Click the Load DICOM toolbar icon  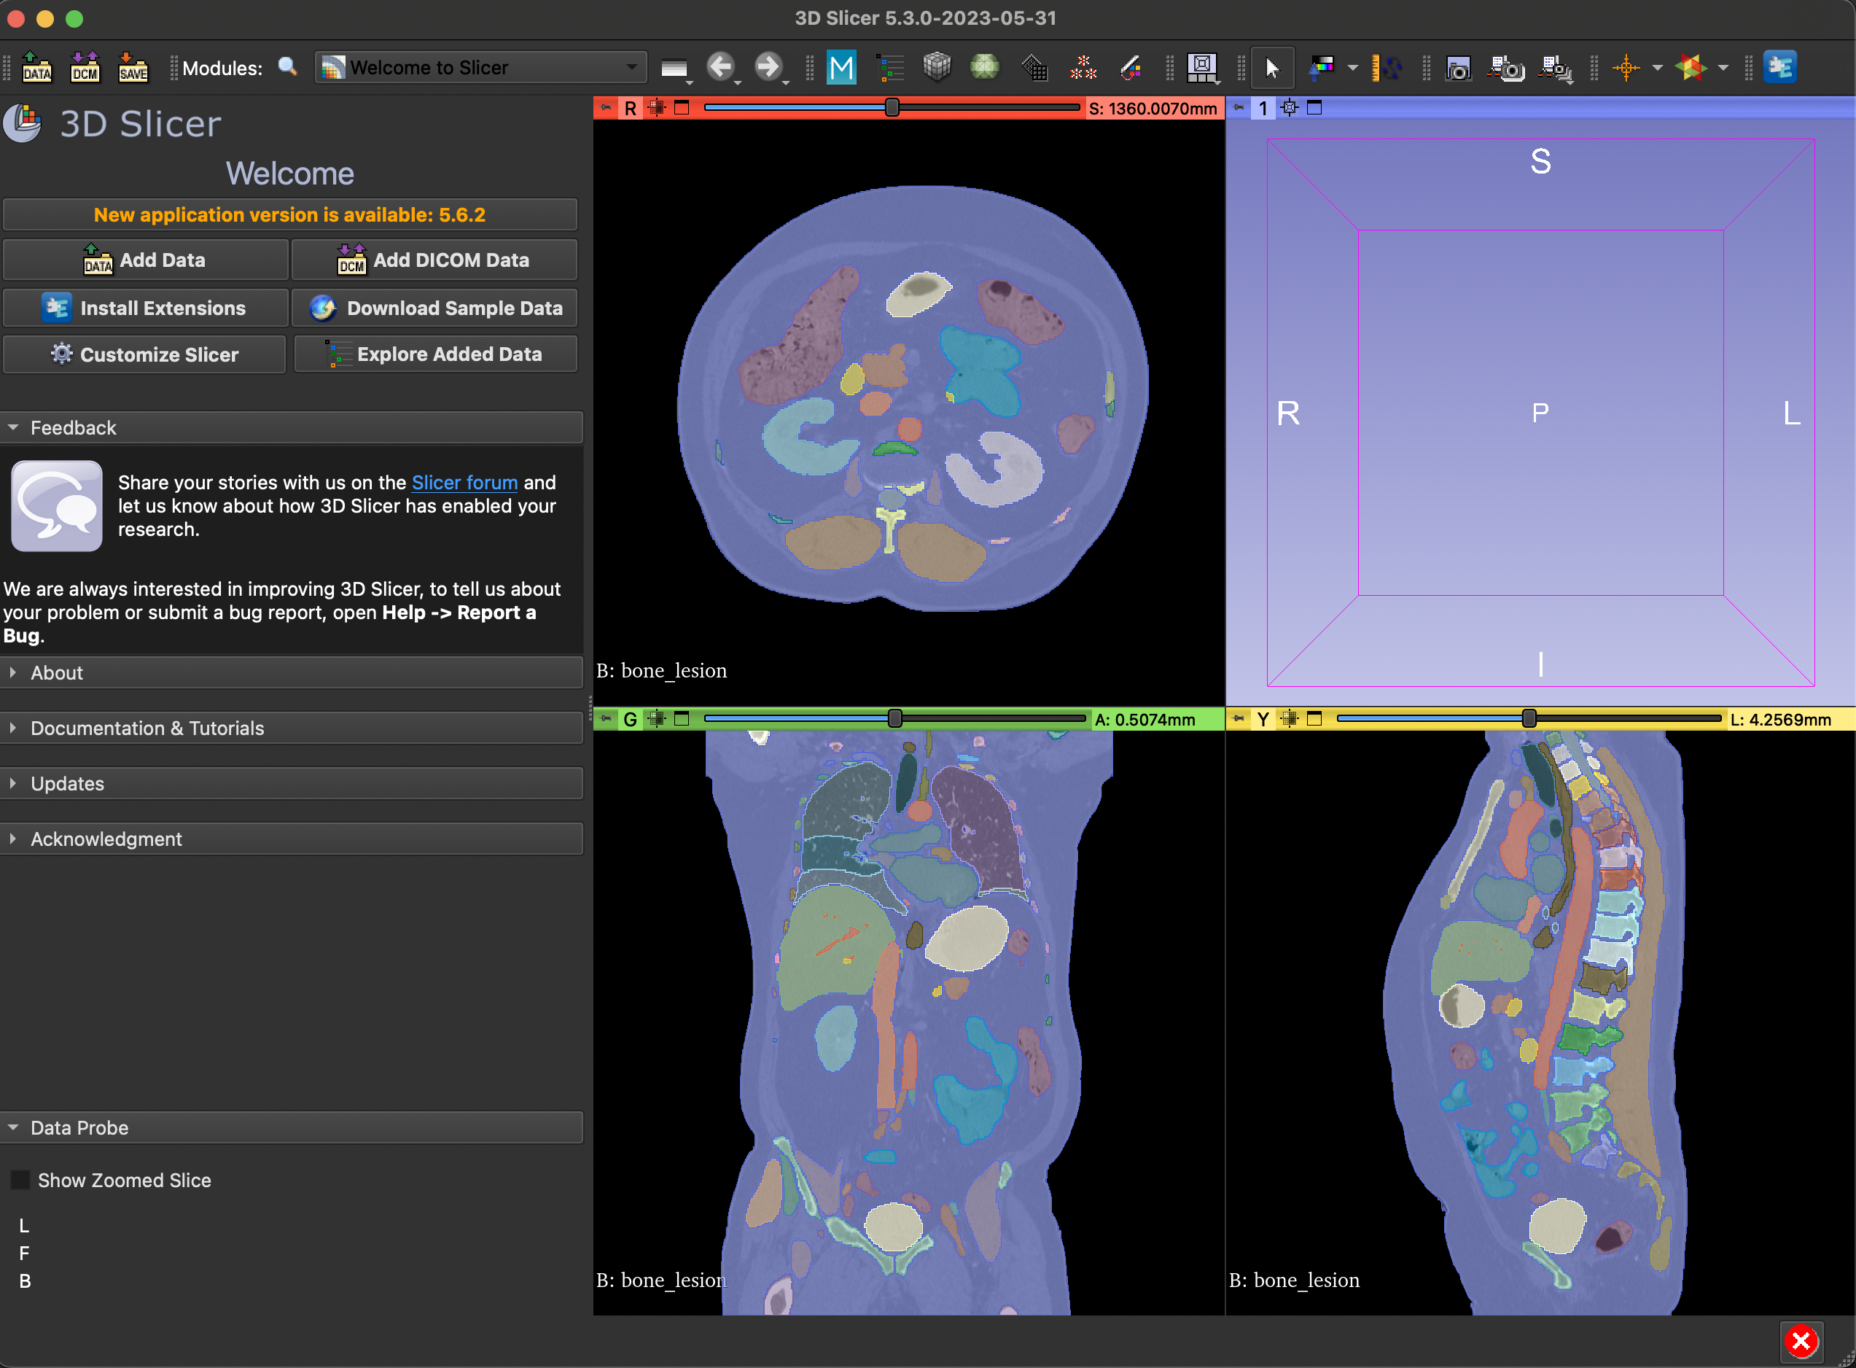coord(85,67)
